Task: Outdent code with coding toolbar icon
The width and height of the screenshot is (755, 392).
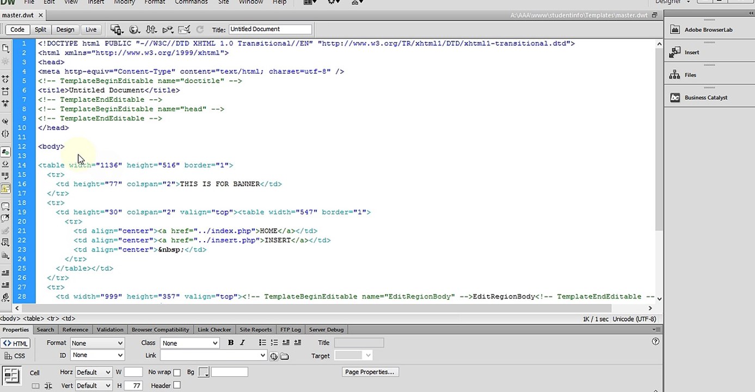Action: click(5, 285)
